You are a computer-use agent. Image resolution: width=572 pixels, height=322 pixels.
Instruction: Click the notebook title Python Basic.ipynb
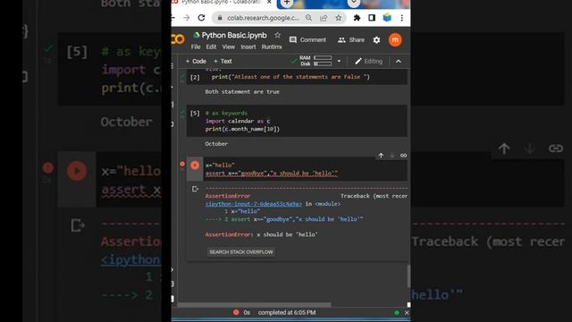click(x=234, y=35)
